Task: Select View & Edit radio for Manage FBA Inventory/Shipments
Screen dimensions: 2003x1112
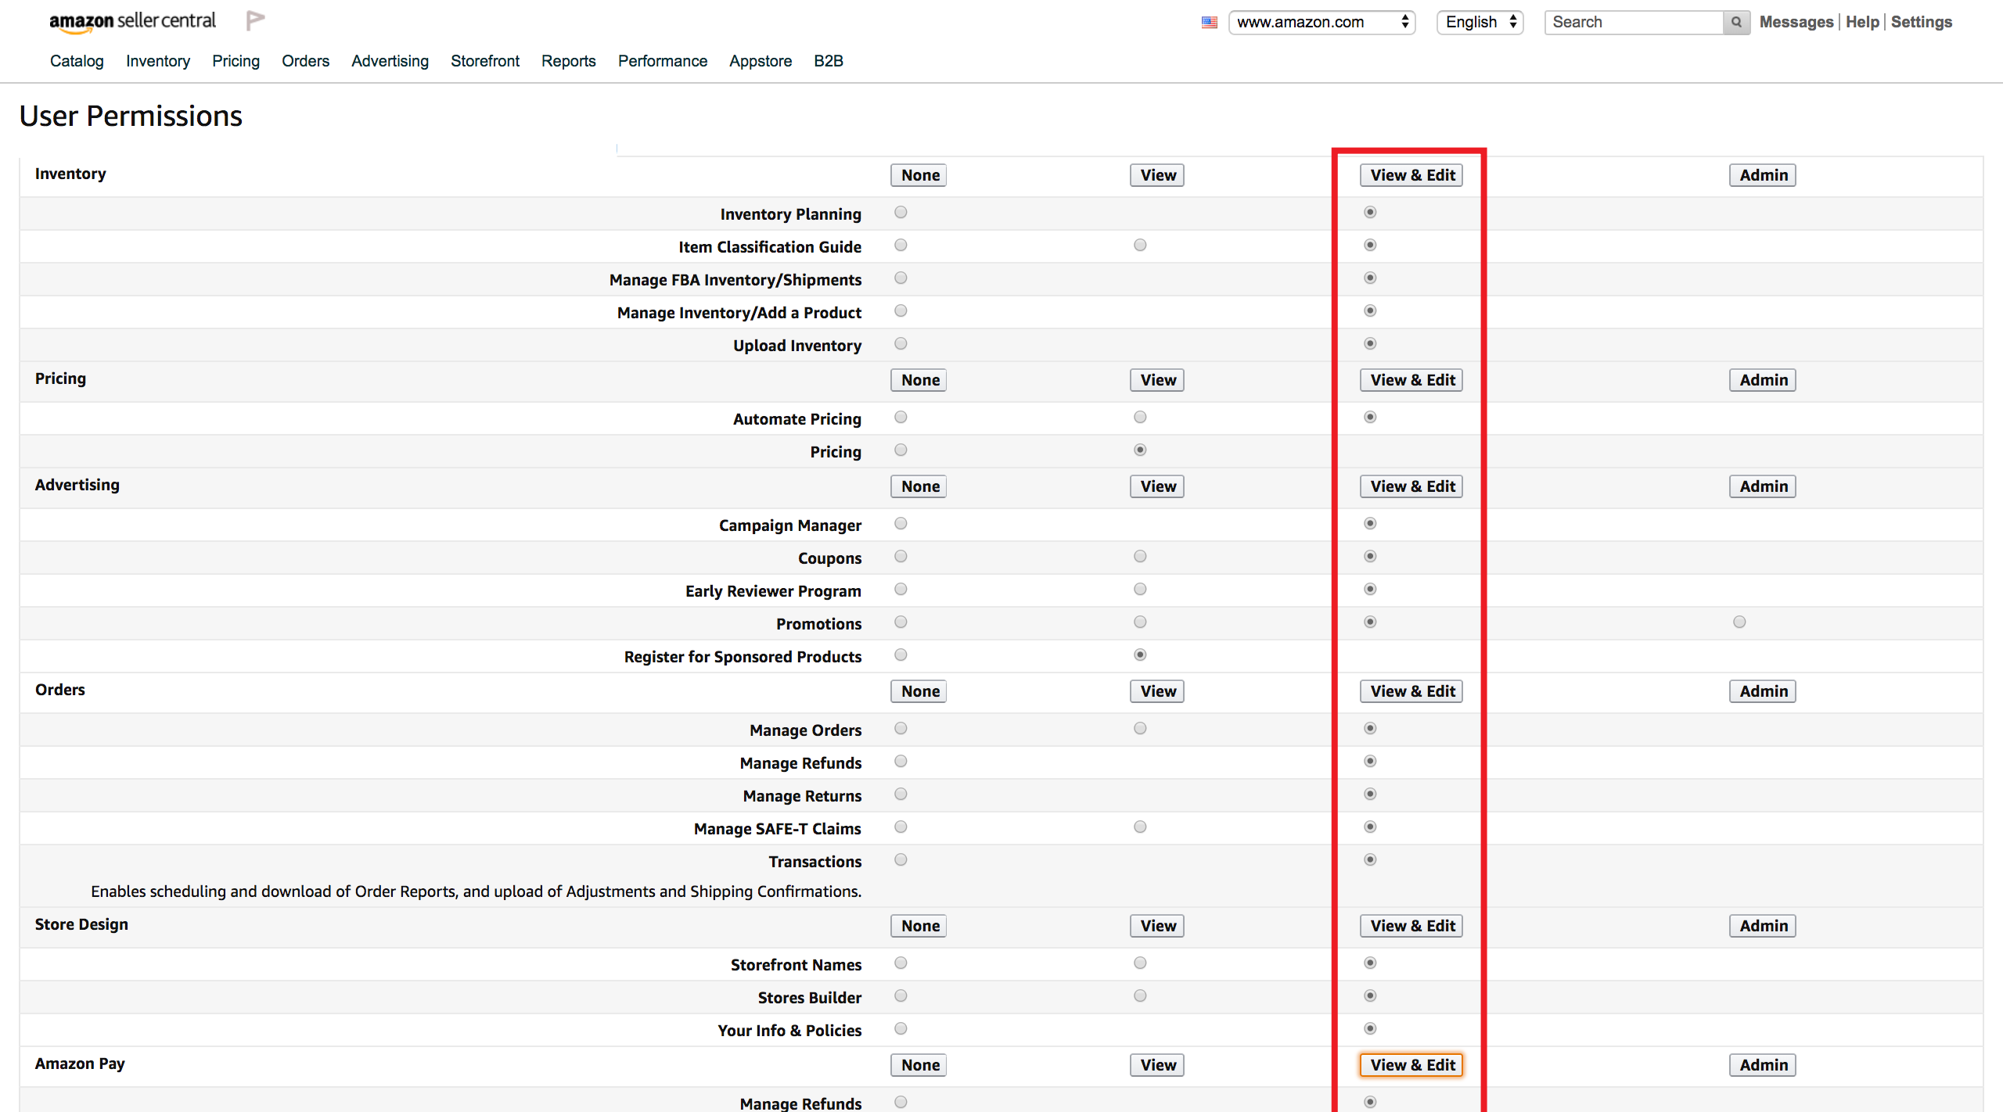Action: (1370, 278)
